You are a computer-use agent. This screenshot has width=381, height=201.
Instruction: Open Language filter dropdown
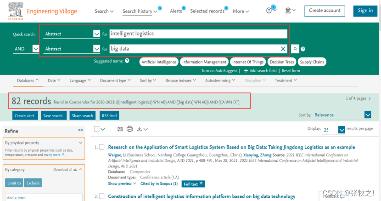[x=80, y=80]
